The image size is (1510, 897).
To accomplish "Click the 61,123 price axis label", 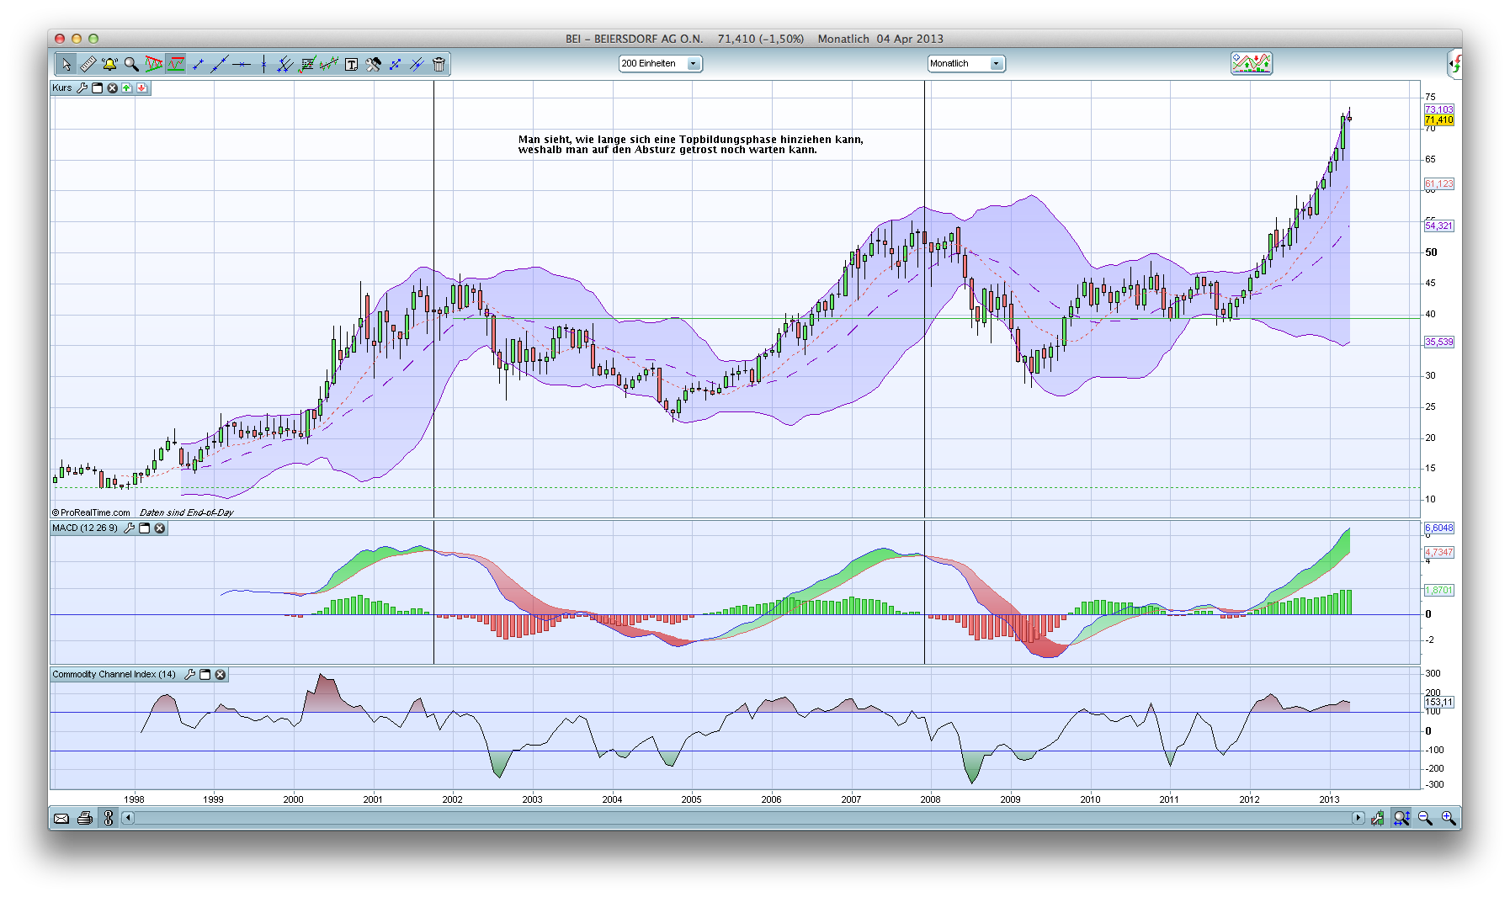I will [x=1439, y=183].
